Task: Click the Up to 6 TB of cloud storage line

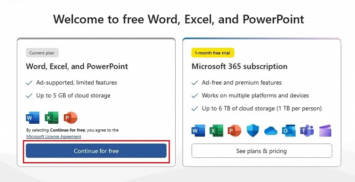Action: pyautogui.click(x=262, y=108)
